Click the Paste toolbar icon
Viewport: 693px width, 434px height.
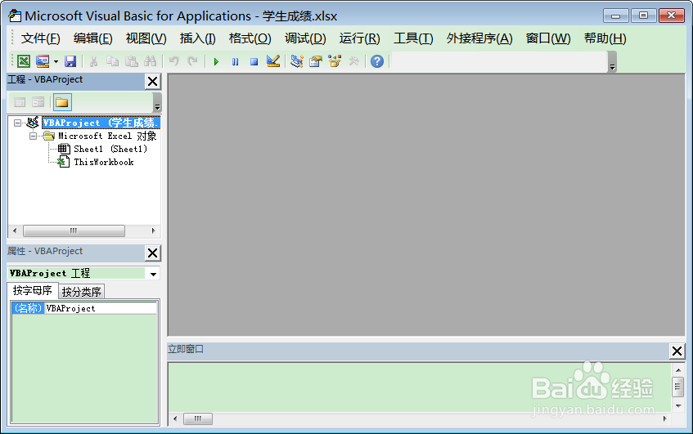[x=131, y=61]
